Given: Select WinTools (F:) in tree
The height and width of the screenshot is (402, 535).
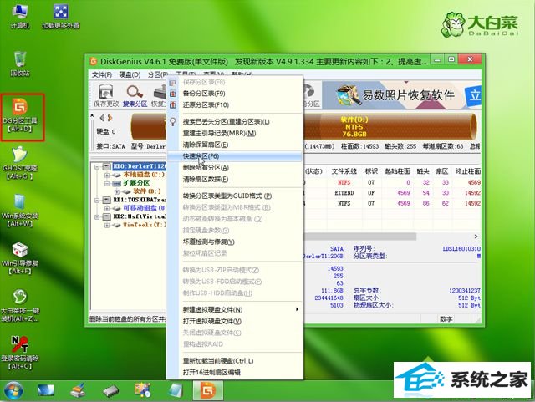Looking at the screenshot, I should [x=144, y=225].
